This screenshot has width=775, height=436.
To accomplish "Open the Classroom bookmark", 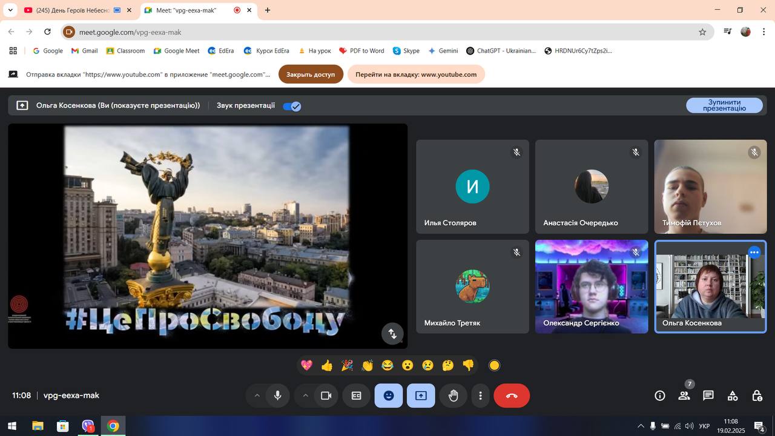I will click(x=125, y=51).
